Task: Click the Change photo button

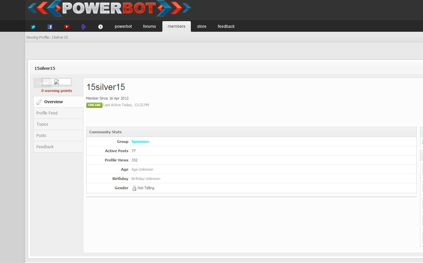Action: 42,83
